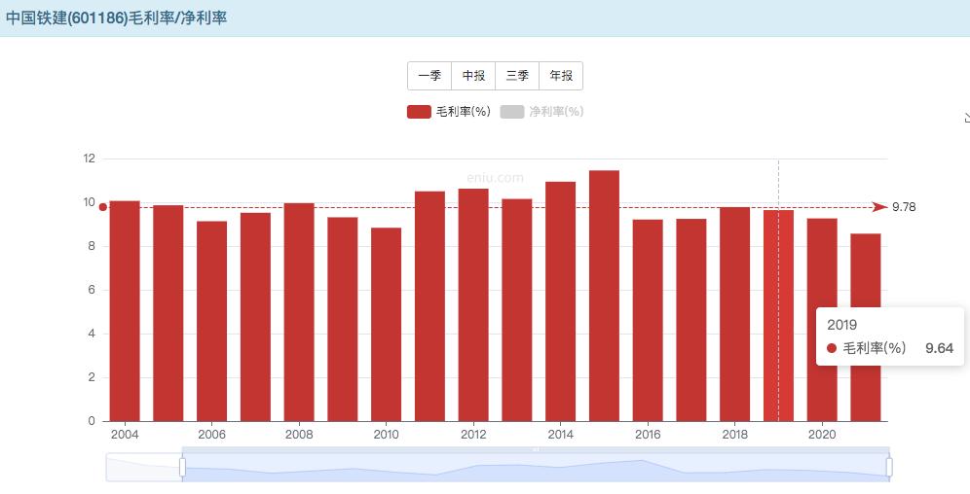Switch to the 中报 report tab
This screenshot has width=970, height=494.
pos(473,76)
